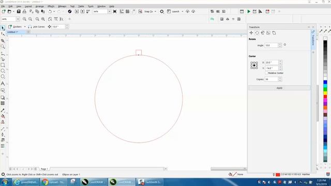Open Chrome from the taskbar
This screenshot has height=186, width=331.
[53, 182]
